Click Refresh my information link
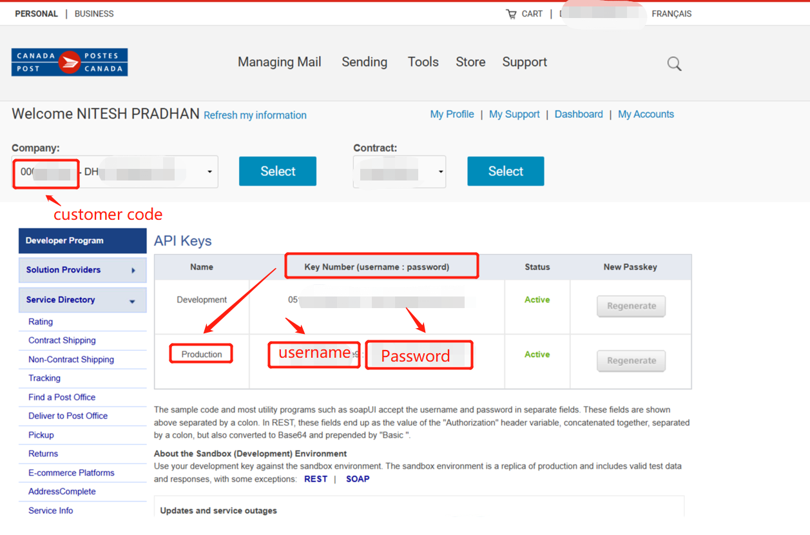Screen dimensions: 810x535 pos(255,115)
